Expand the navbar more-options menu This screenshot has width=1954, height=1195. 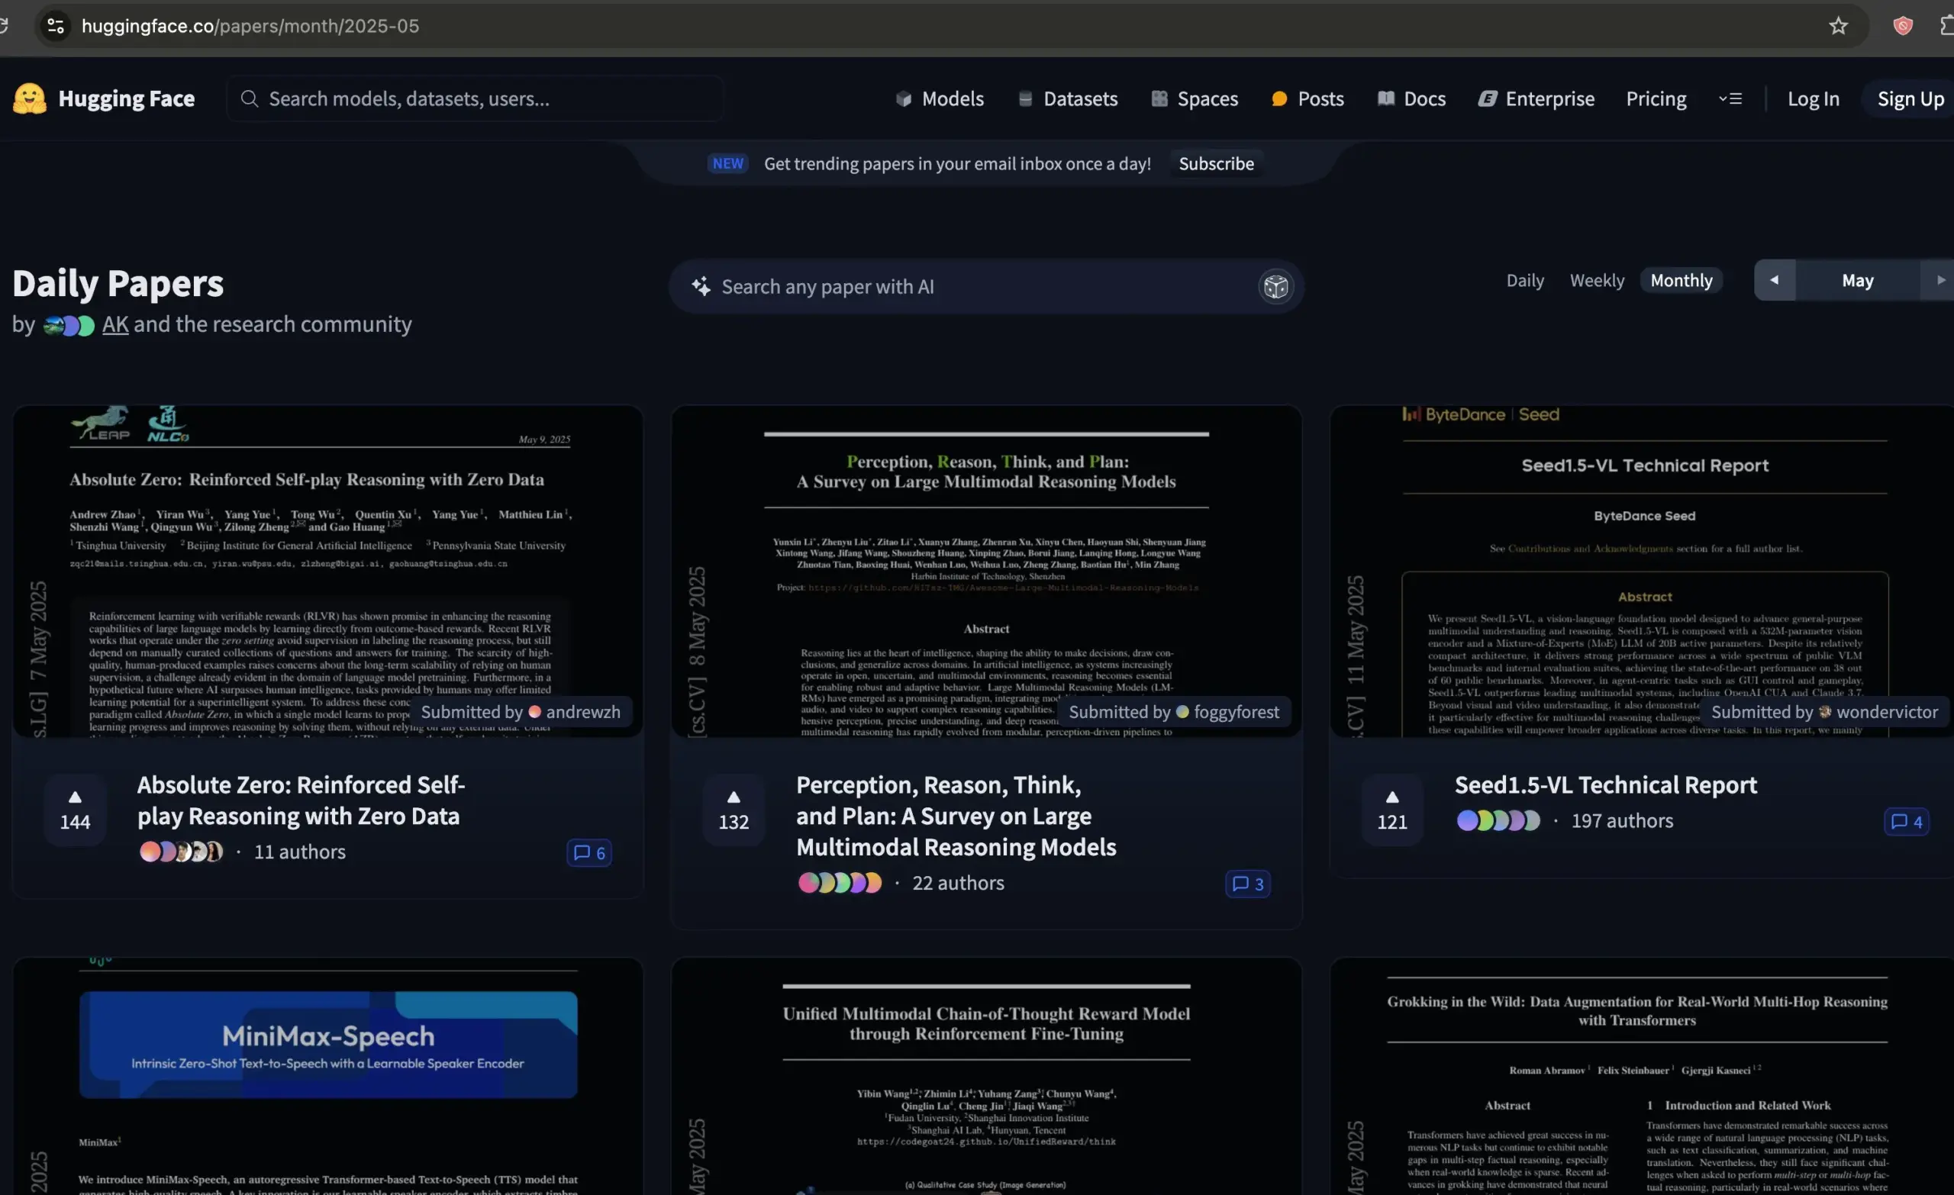coord(1730,98)
